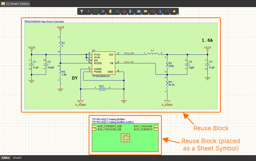Click the selection filter funnel icon
The width and height of the screenshot is (256, 161).
click(82, 11)
